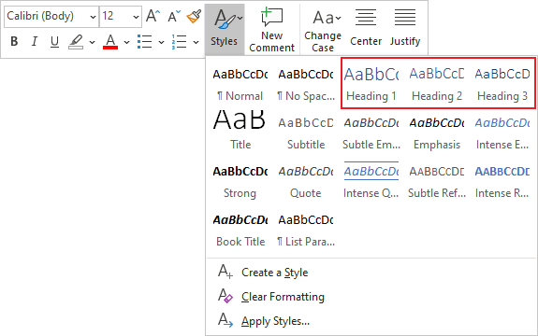Apply the Heading 2 style
This screenshot has height=336, width=538.
click(437, 84)
